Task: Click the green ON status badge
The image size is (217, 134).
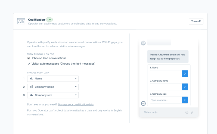Action: (x=49, y=20)
